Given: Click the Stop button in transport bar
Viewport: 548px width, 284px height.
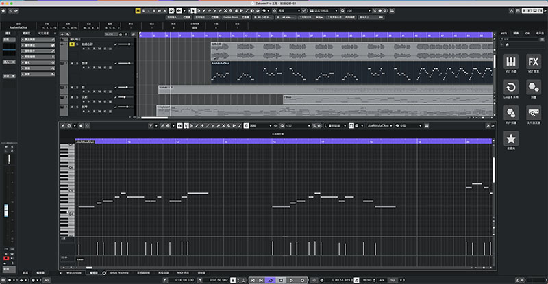Looking at the screenshot, I should pos(281,280).
